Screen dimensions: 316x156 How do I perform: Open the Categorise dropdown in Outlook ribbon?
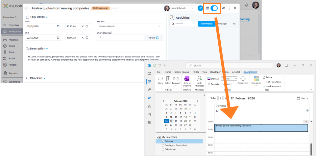point(256,81)
